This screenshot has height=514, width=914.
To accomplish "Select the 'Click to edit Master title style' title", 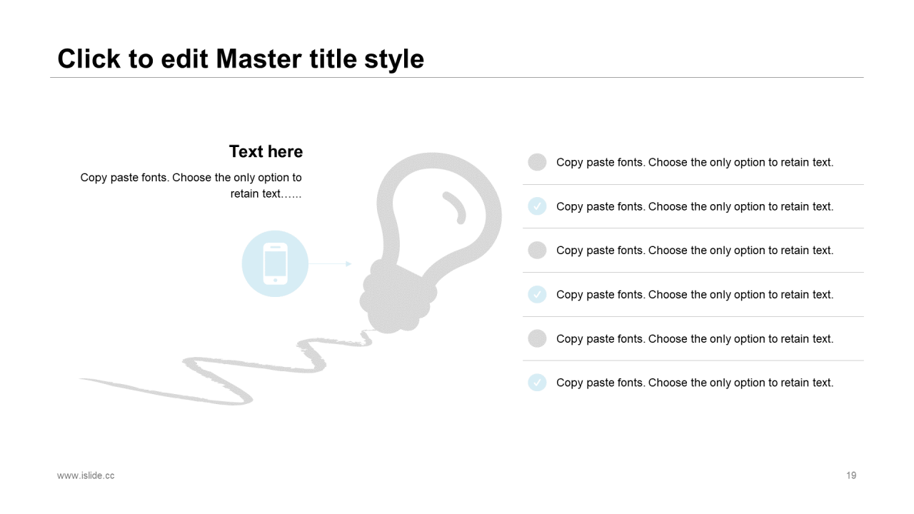I will click(x=241, y=59).
